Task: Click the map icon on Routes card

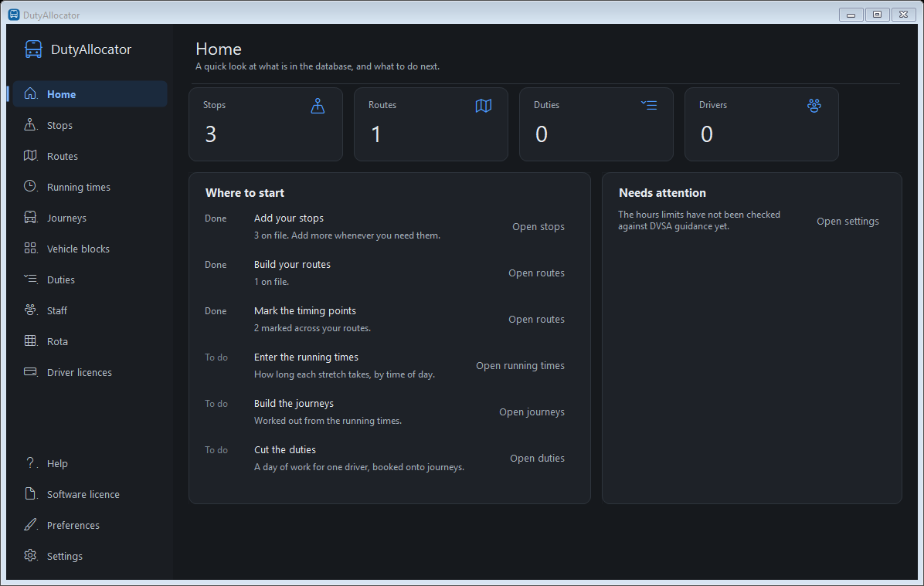Action: point(483,106)
